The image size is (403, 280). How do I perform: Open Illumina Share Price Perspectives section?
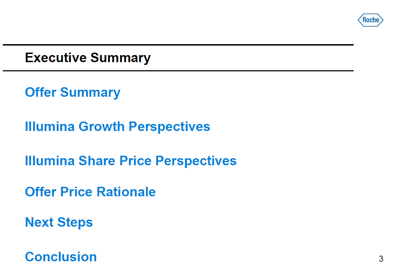(x=130, y=161)
